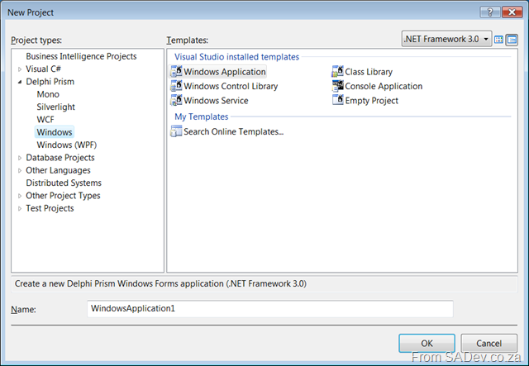Viewport: 529px width, 366px height.
Task: Select the Visual C# project type
Action: [43, 69]
